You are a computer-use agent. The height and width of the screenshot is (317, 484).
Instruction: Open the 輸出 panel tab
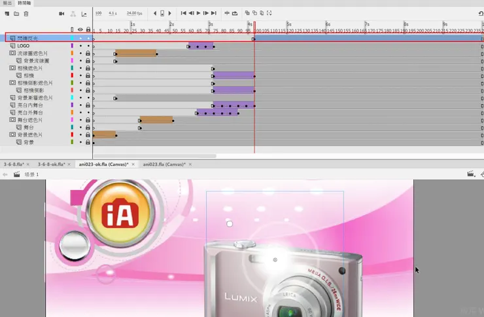[x=7, y=3]
